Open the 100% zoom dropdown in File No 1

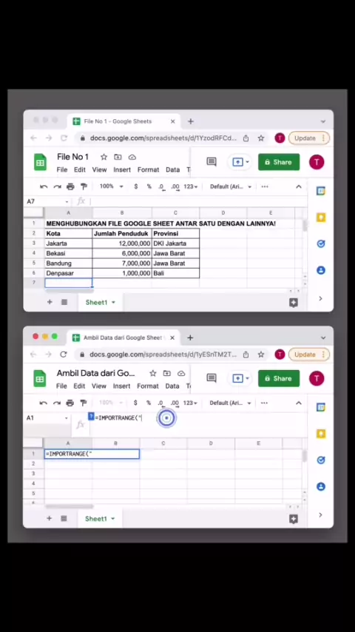click(109, 186)
